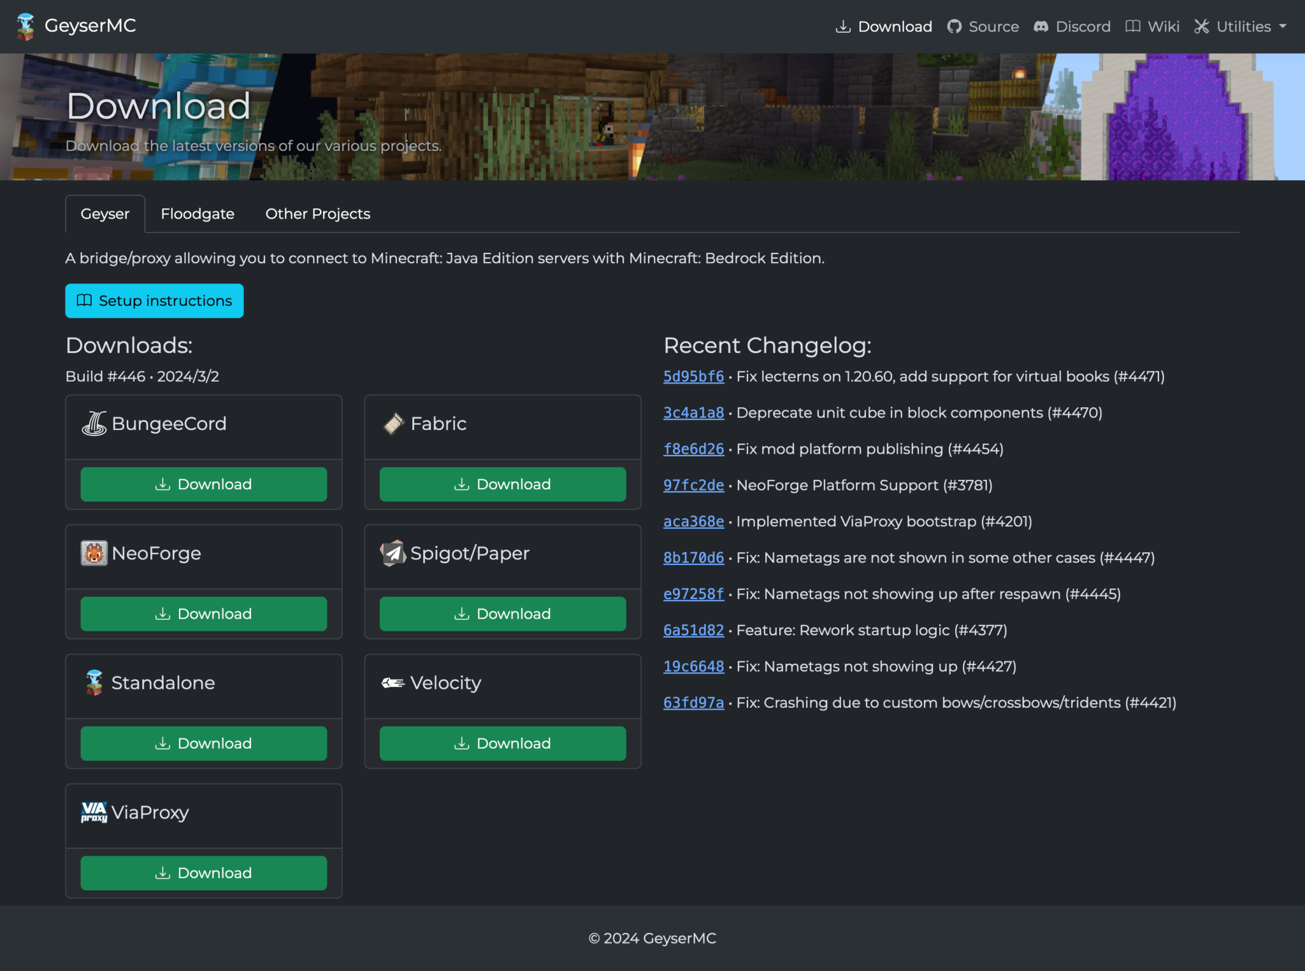Image resolution: width=1305 pixels, height=971 pixels.
Task: Open the Setup instructions page
Action: pos(154,300)
